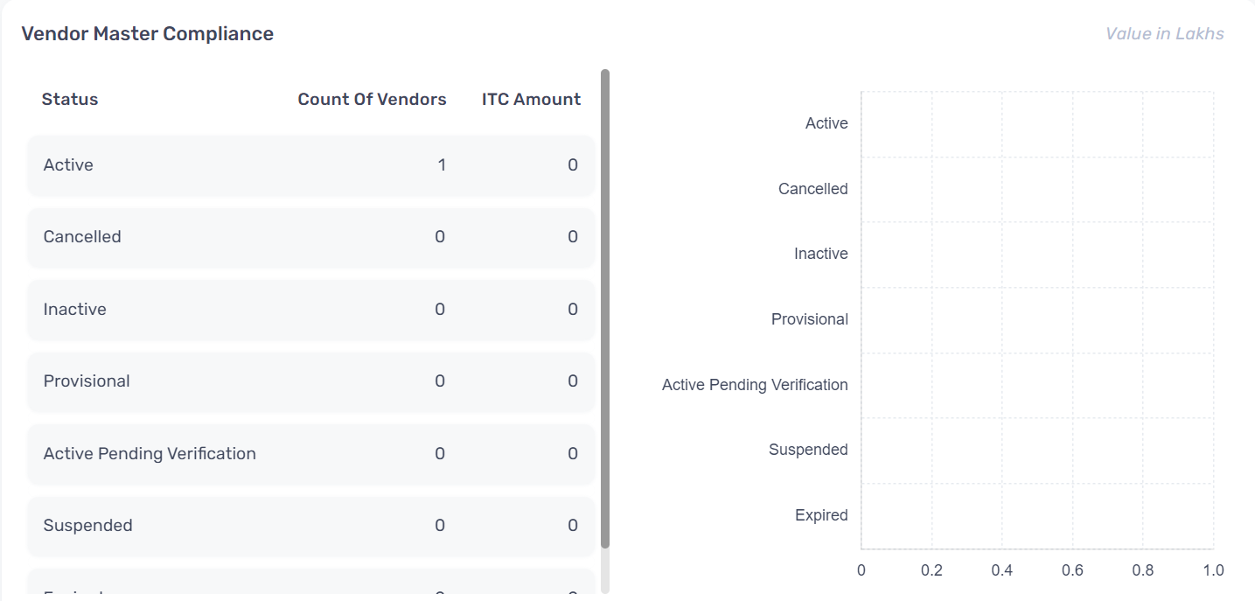1255x601 pixels.
Task: Click the Inactive label on the chart axis
Action: (x=820, y=254)
